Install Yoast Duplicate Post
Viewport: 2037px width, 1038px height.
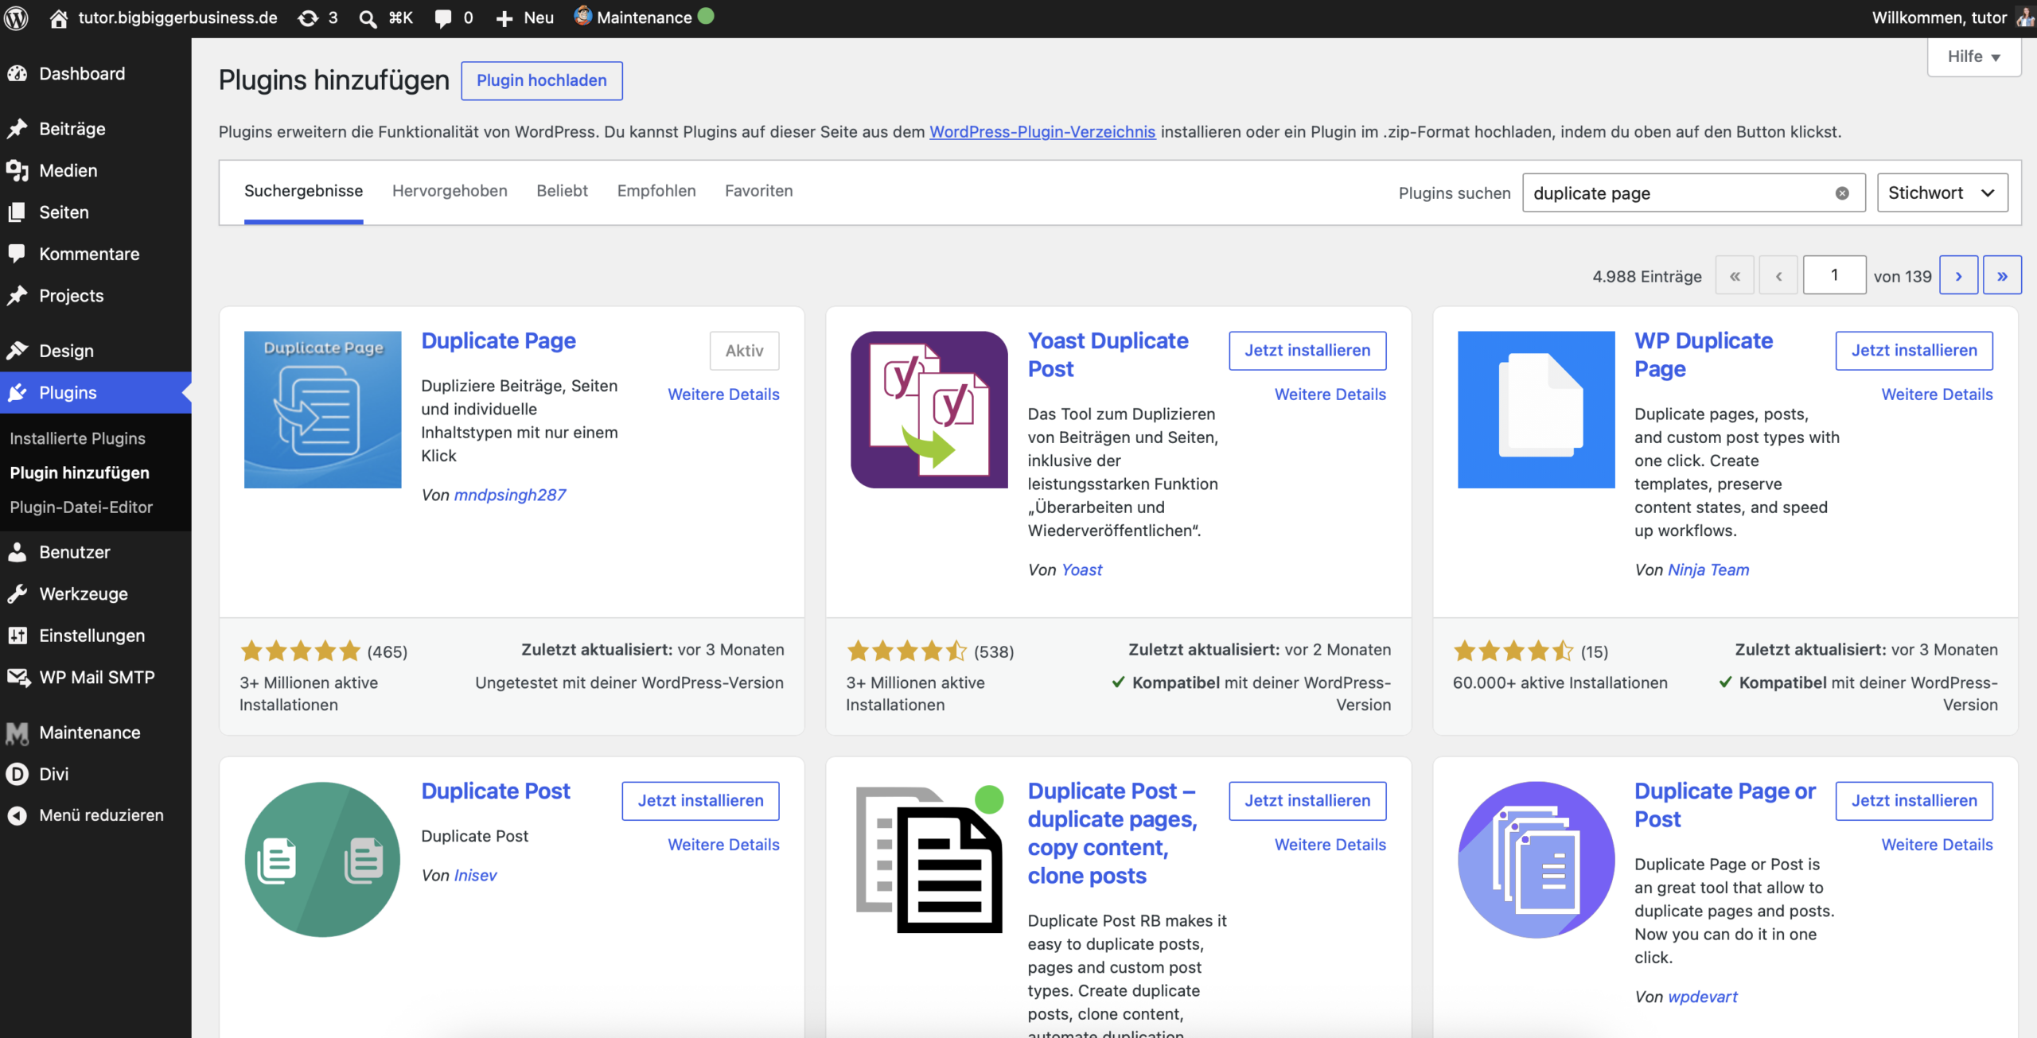click(x=1307, y=350)
